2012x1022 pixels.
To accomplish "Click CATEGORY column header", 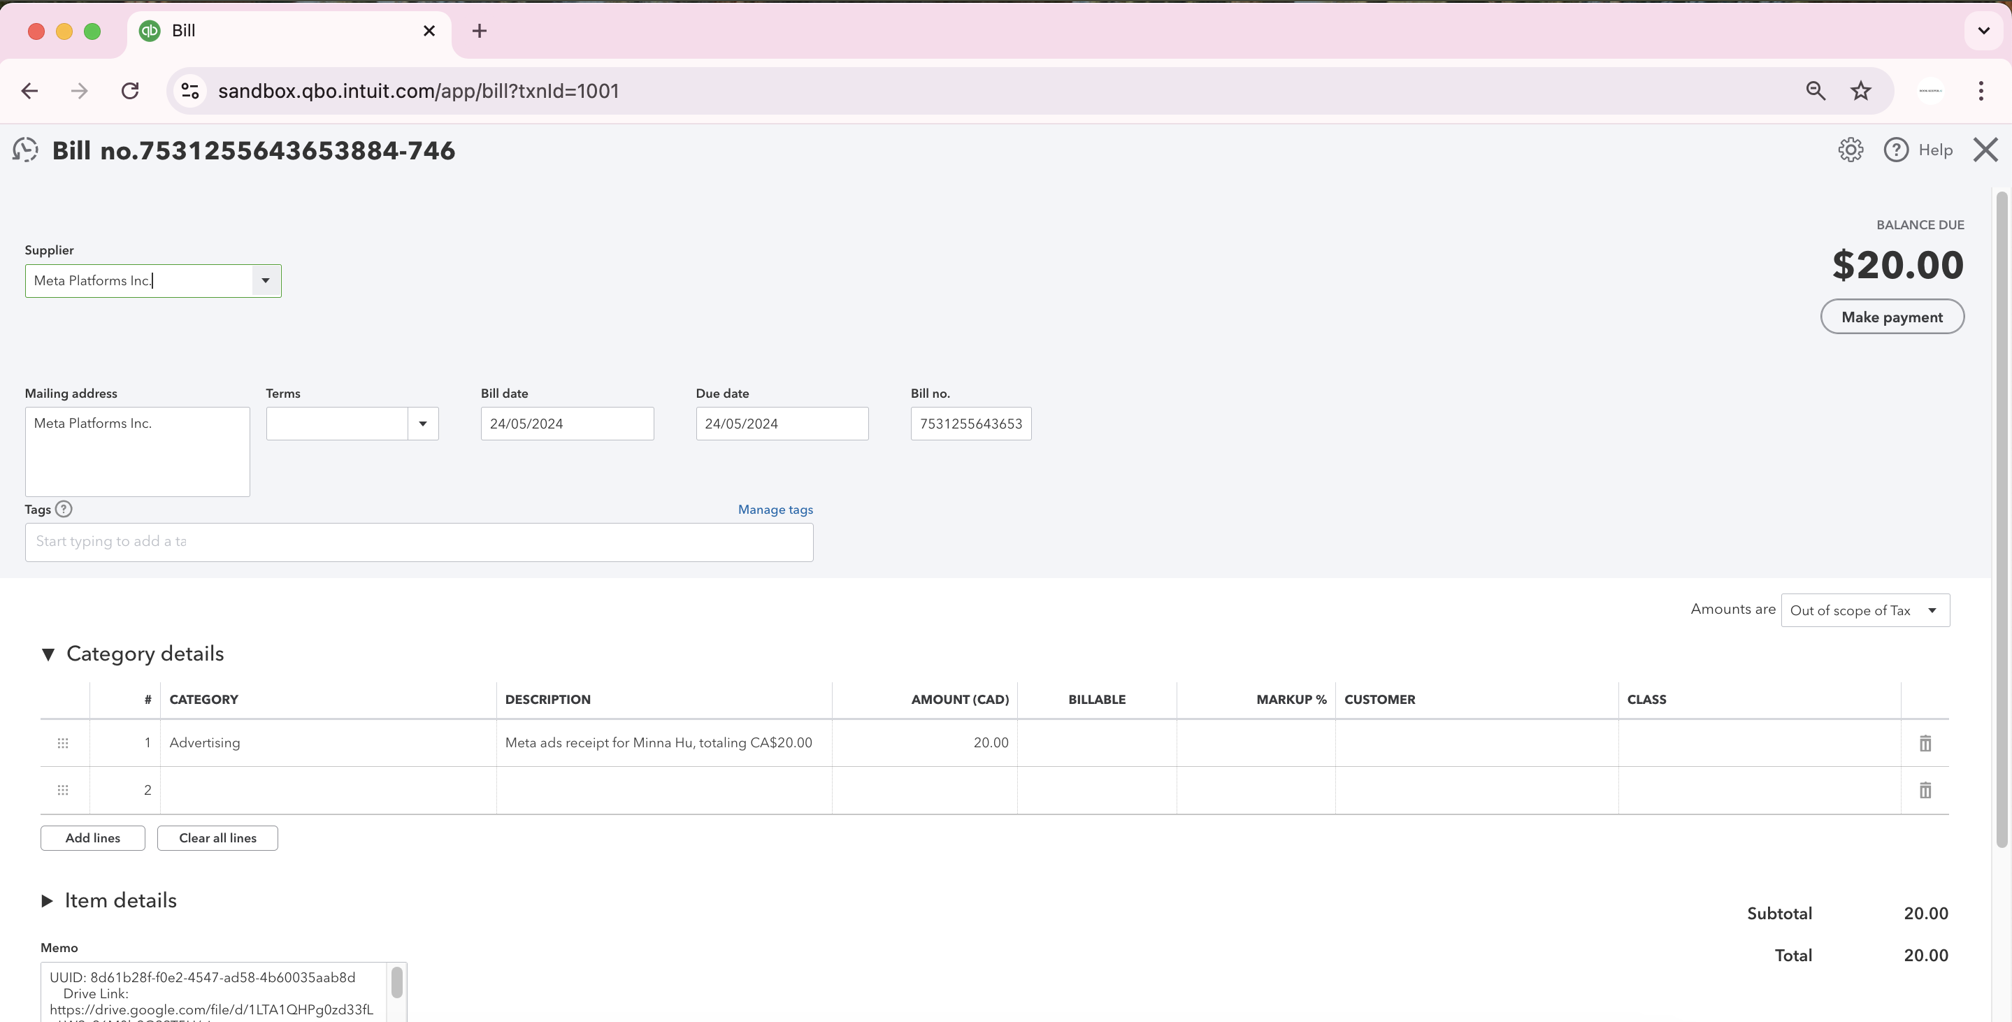I will click(204, 700).
